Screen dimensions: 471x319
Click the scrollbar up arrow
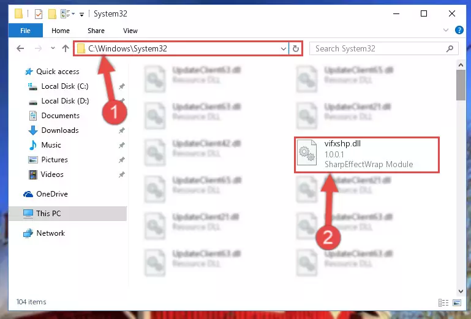point(461,64)
